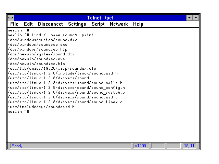Click the /dos/windows/soundrec.exe output line

pyautogui.click(x=37, y=44)
